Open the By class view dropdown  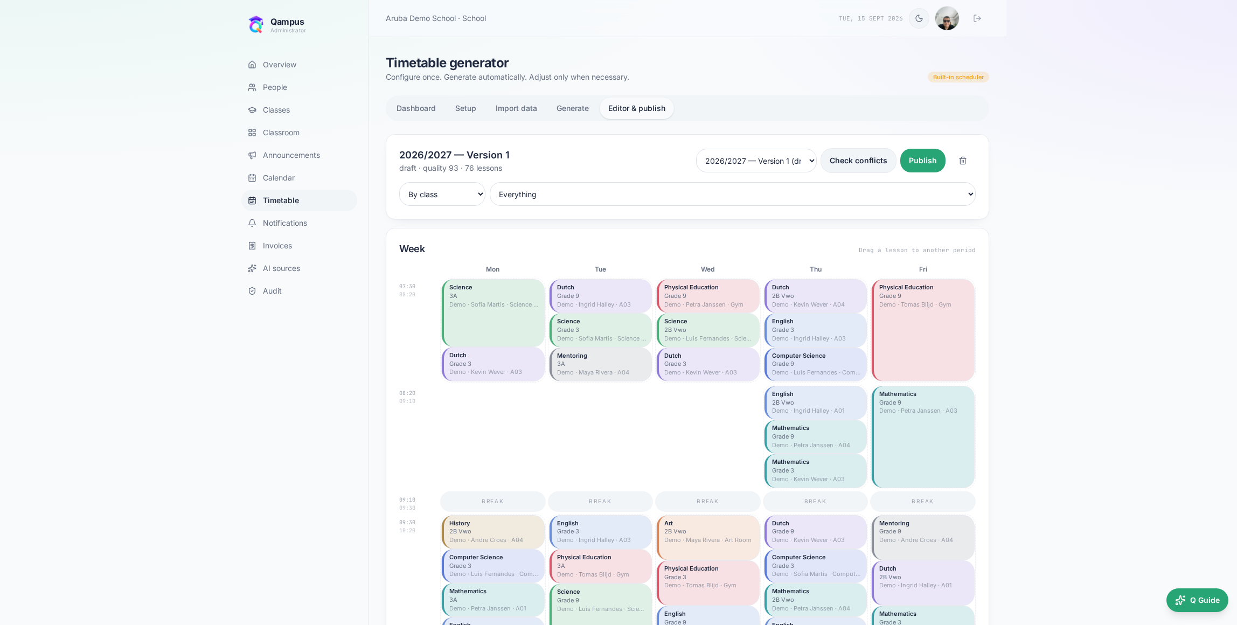(442, 194)
